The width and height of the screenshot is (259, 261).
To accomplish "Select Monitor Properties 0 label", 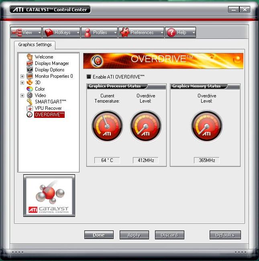I will coord(54,76).
